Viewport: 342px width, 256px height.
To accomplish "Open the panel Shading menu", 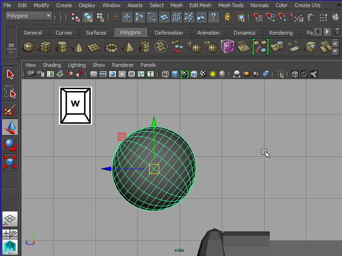I will [52, 65].
